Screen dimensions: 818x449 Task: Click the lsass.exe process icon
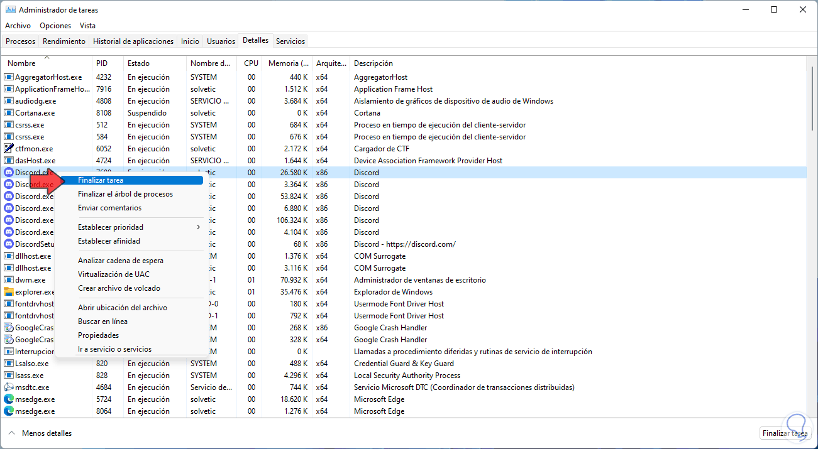click(x=9, y=376)
